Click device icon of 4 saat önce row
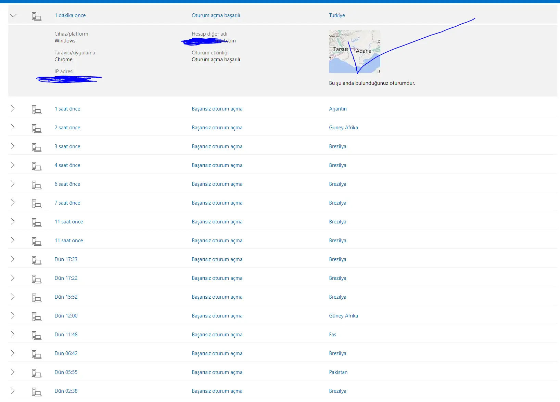 click(x=36, y=166)
